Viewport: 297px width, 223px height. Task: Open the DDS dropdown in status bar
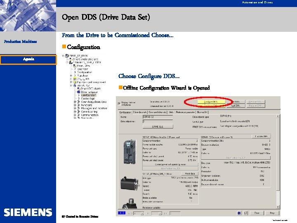point(142,214)
